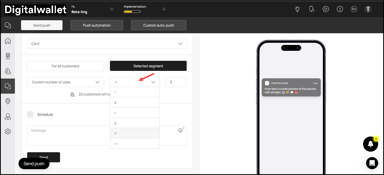Open settings gear icon in sidebar

click(7, 131)
